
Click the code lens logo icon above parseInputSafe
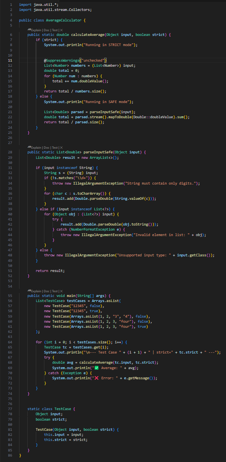click(29, 147)
